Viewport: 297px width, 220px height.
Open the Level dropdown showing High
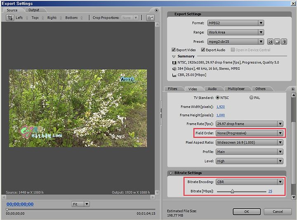pos(250,161)
